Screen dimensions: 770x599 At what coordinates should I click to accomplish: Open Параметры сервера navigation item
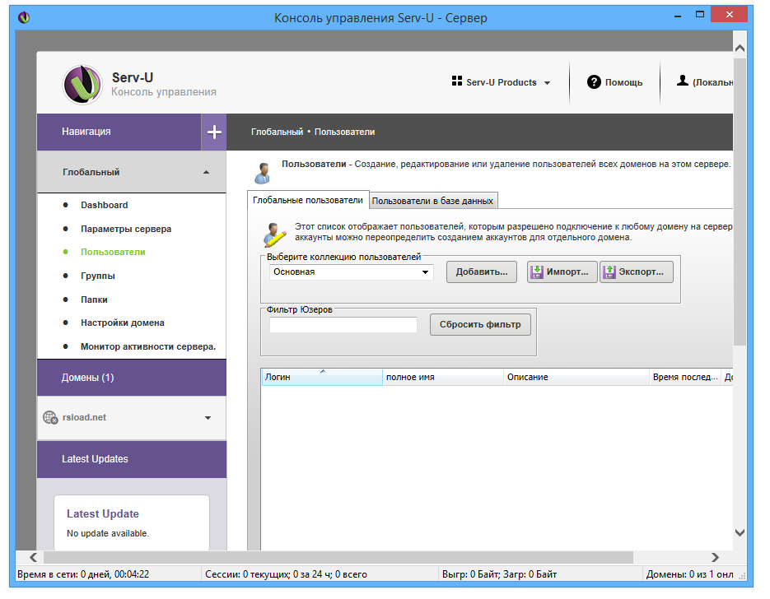126,229
